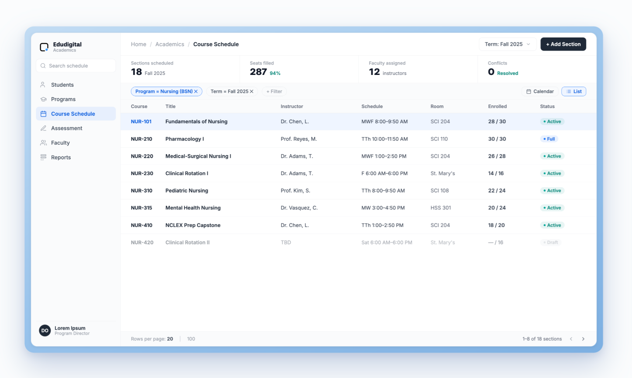Sort by the Instructor column header
The width and height of the screenshot is (632, 378).
tap(292, 106)
